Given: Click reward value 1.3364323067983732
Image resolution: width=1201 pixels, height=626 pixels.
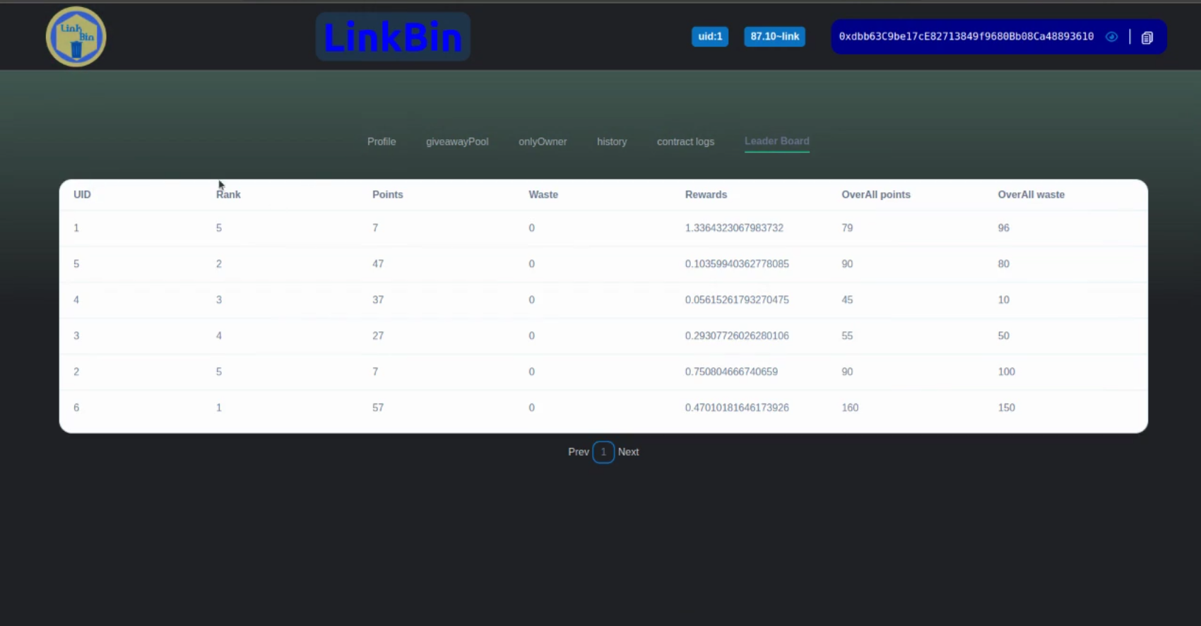Looking at the screenshot, I should tap(734, 228).
